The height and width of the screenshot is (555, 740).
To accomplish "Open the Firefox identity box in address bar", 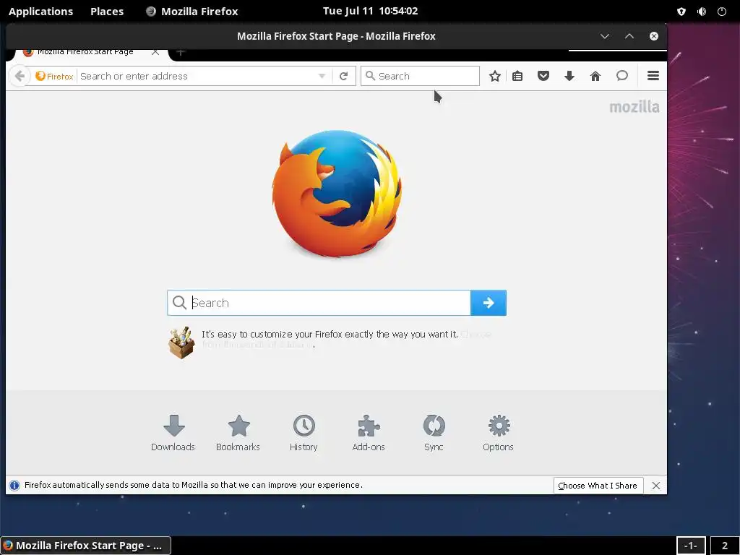I will point(54,76).
